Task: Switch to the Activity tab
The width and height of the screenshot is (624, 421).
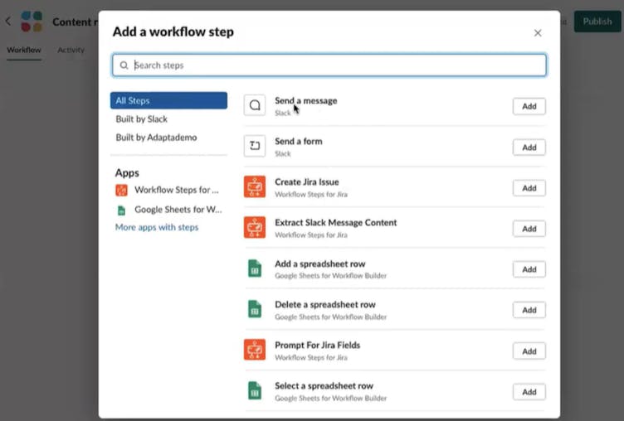Action: pos(71,50)
